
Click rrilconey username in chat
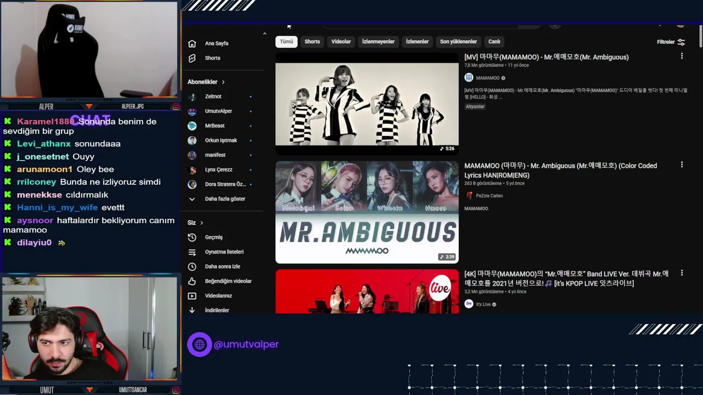click(36, 182)
